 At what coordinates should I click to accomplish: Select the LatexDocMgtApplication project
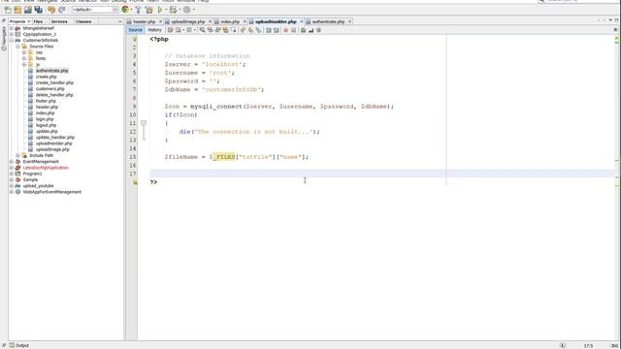(46, 168)
